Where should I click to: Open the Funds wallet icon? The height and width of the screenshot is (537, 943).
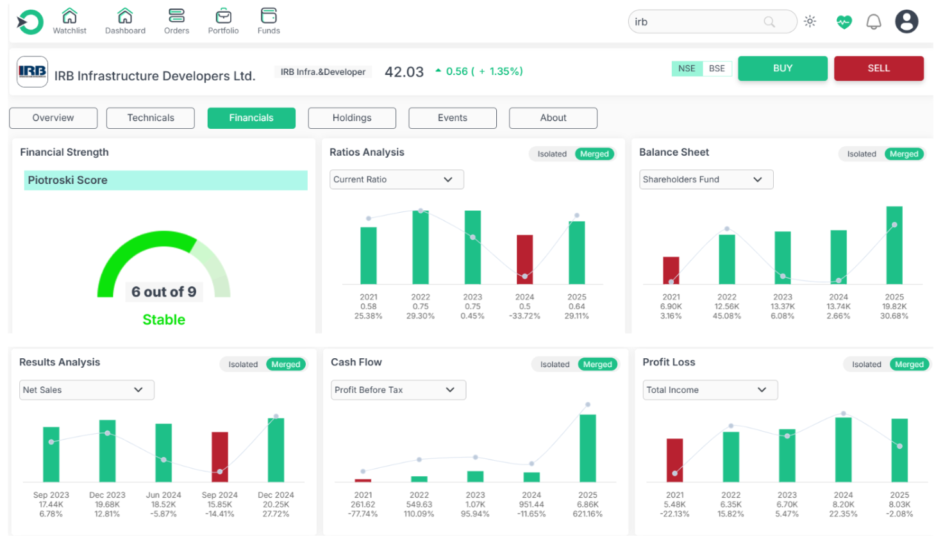(269, 17)
